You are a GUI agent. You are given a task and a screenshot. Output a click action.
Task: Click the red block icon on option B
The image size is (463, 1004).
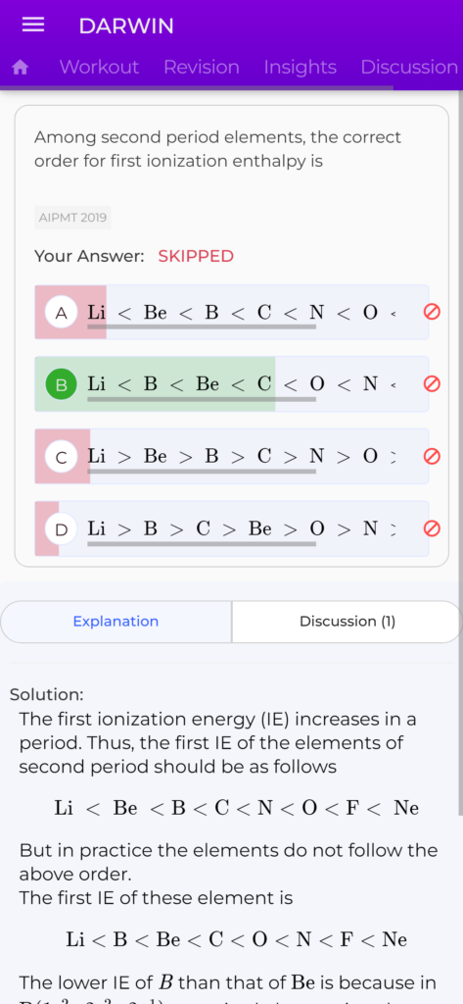432,383
